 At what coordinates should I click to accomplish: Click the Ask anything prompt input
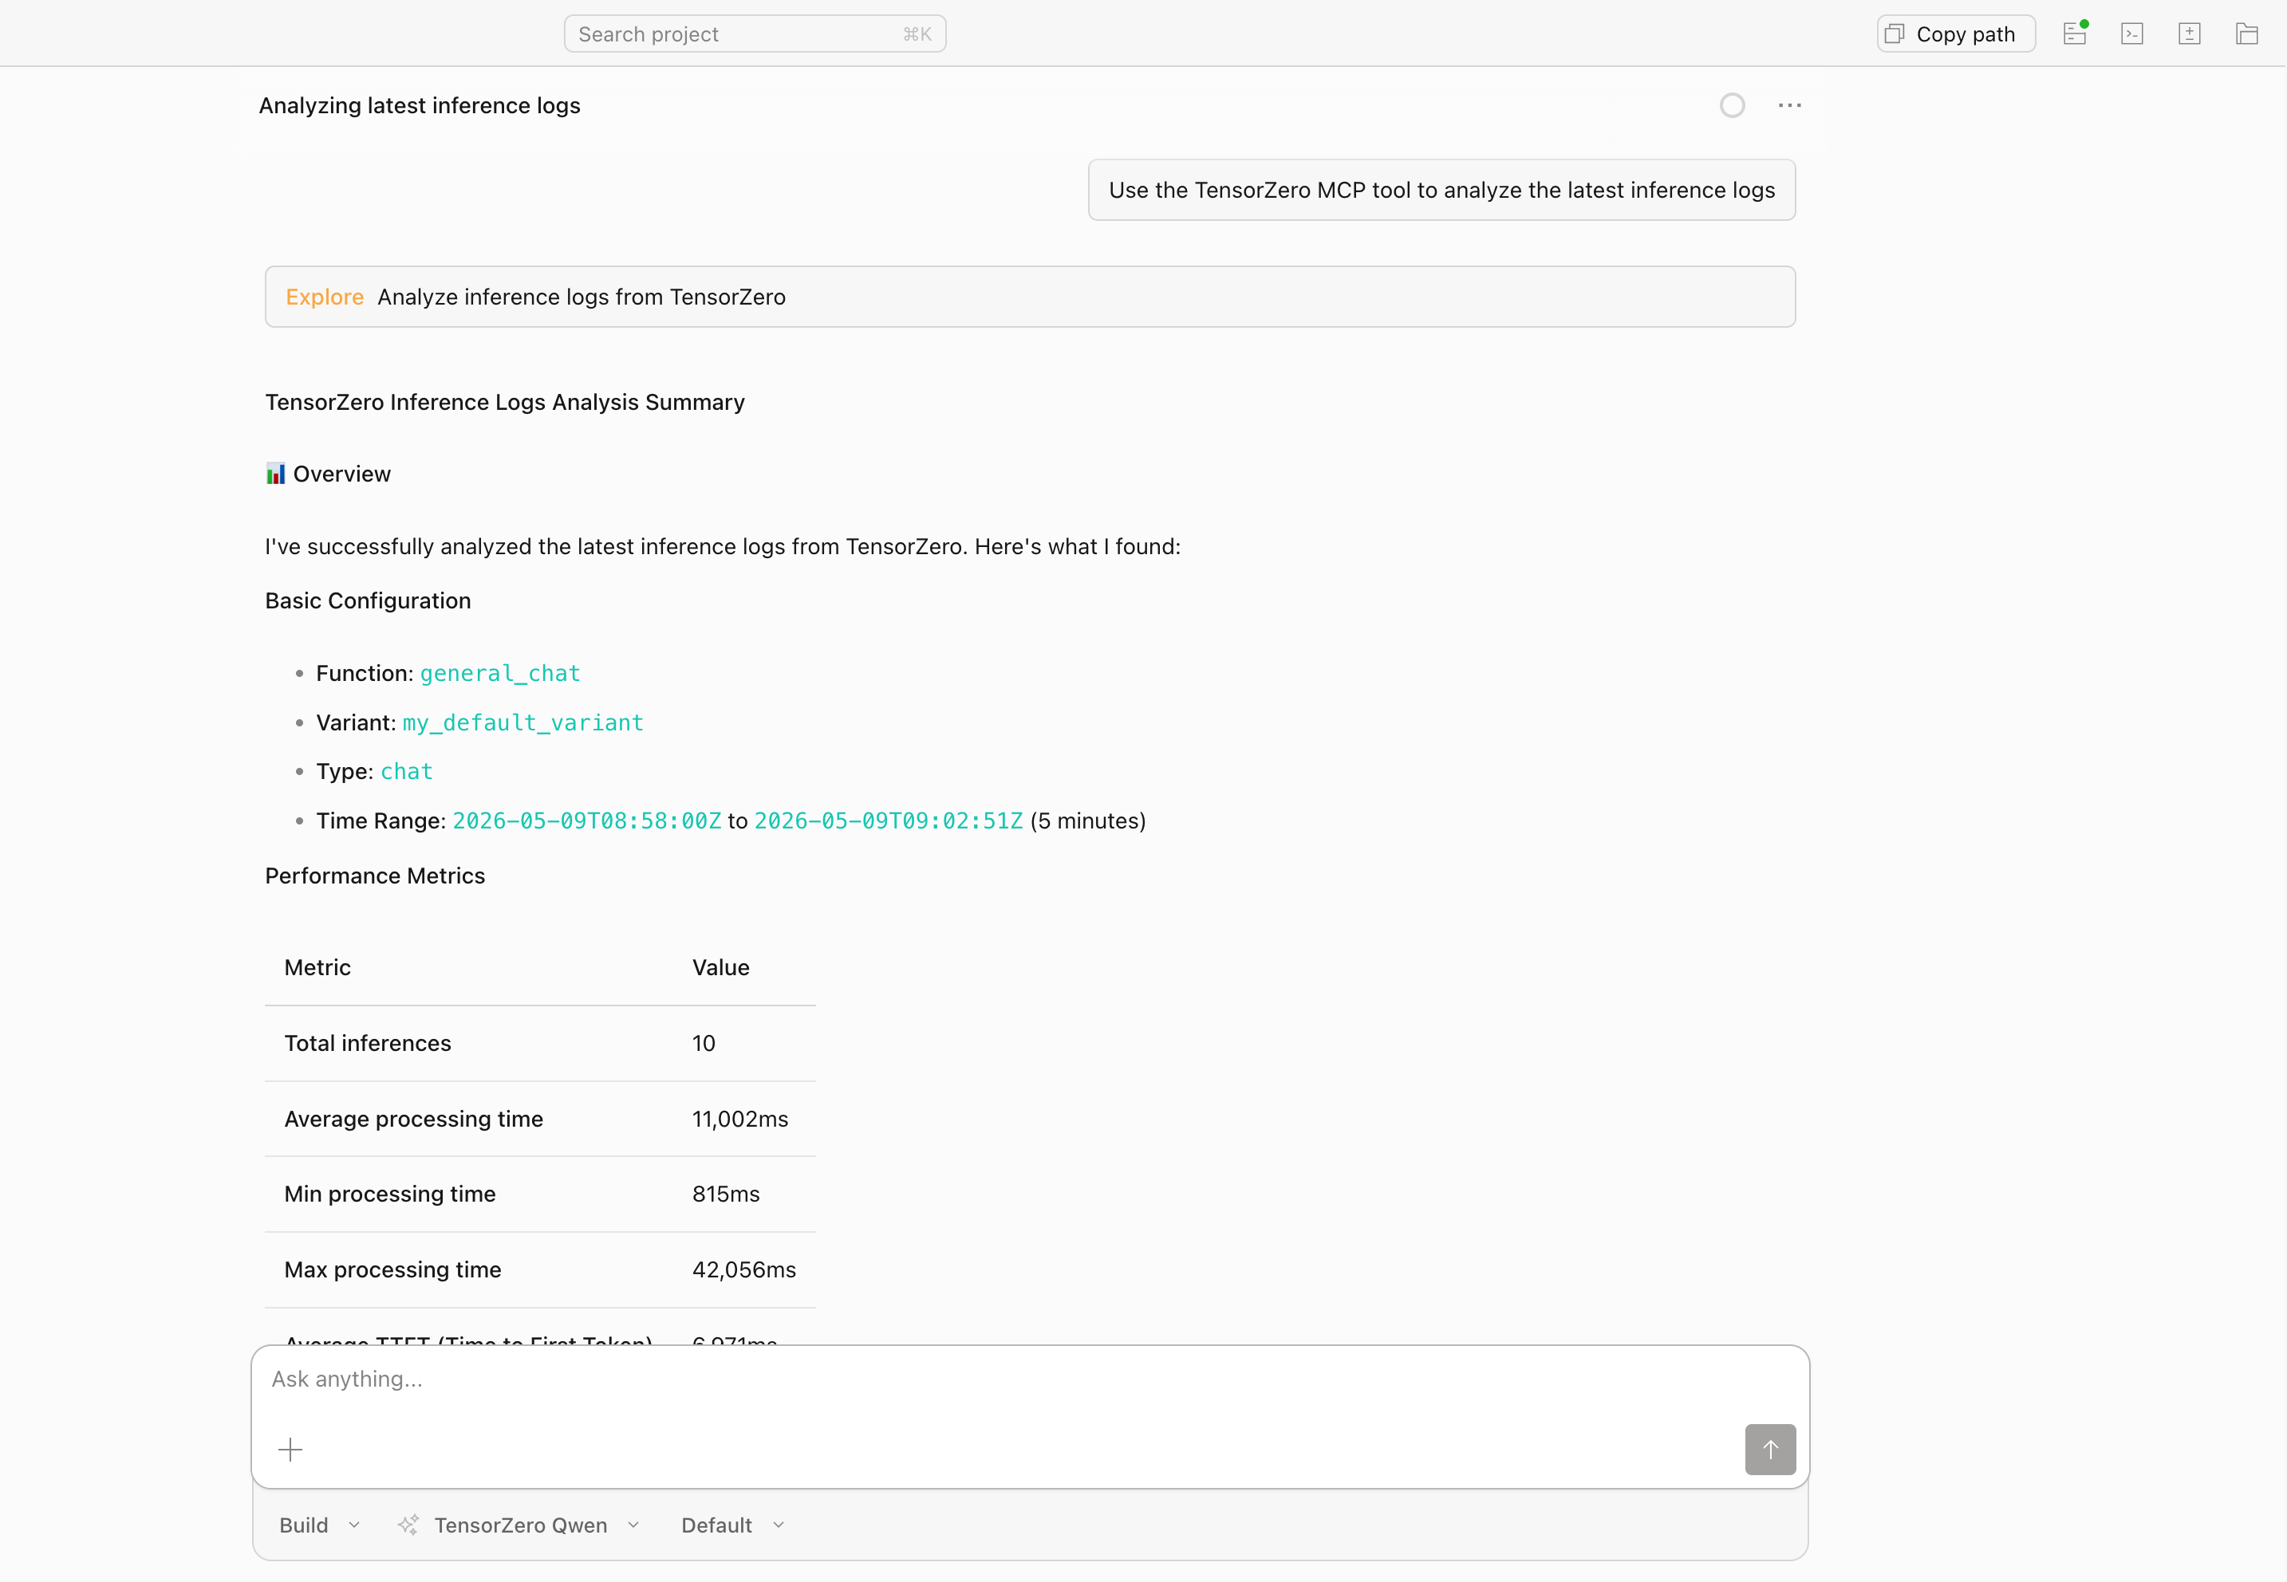(x=1030, y=1379)
